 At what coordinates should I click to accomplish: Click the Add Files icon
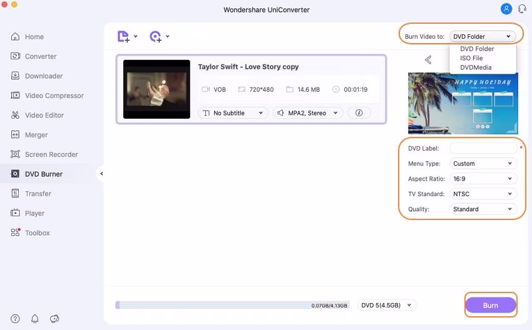click(123, 37)
